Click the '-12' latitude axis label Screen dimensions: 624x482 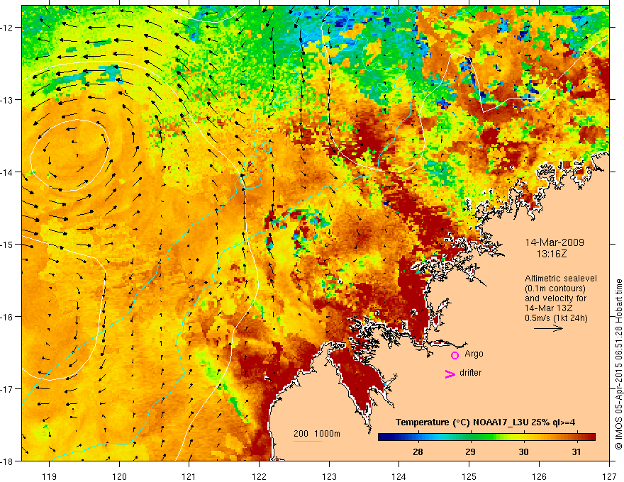coord(8,28)
